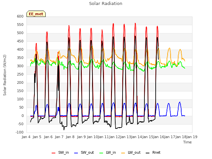Click the EE_met annotation tag
Screen dimensions: 212x159
(x=36, y=14)
